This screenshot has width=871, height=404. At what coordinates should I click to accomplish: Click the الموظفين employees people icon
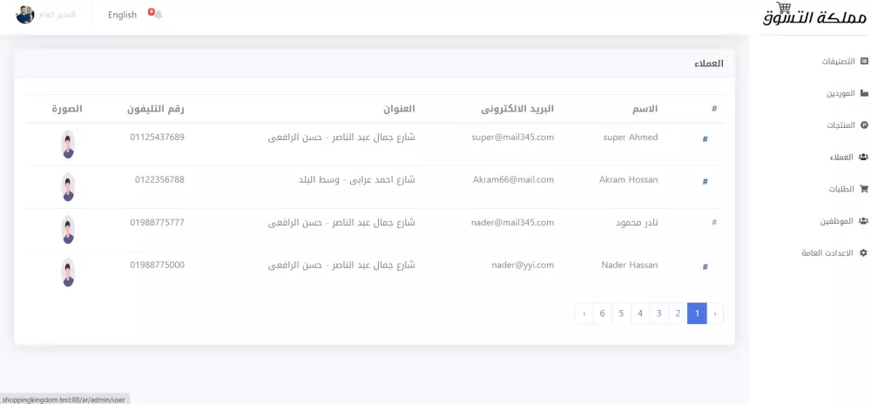[x=863, y=221]
